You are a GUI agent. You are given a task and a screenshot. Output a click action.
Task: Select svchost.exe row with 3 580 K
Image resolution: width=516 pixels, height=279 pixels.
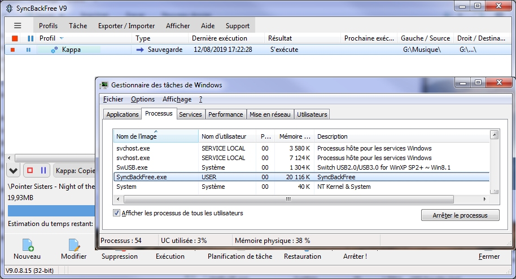point(301,148)
